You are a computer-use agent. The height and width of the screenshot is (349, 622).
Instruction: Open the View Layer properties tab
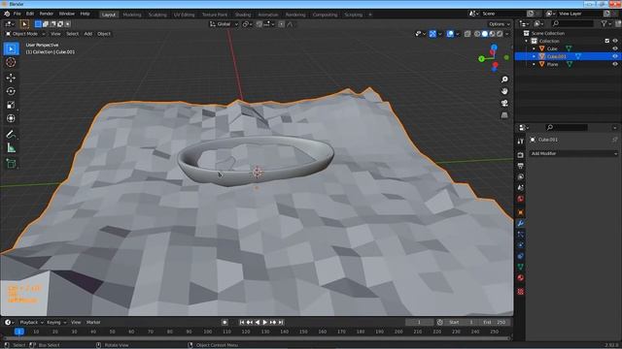coord(521,176)
